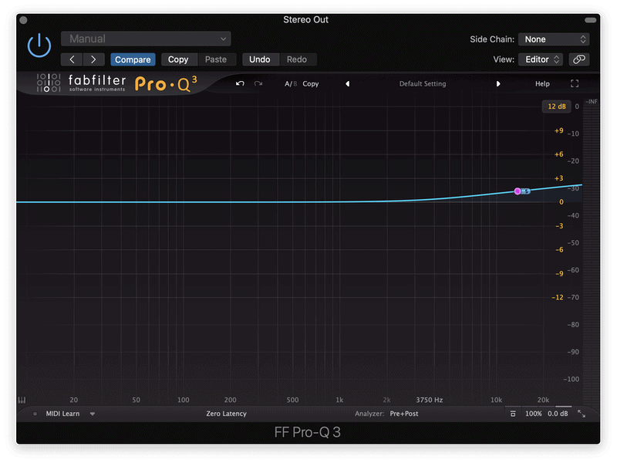The image size is (617, 463).
Task: Go to the previous Logic preset arrow
Action: coord(72,59)
